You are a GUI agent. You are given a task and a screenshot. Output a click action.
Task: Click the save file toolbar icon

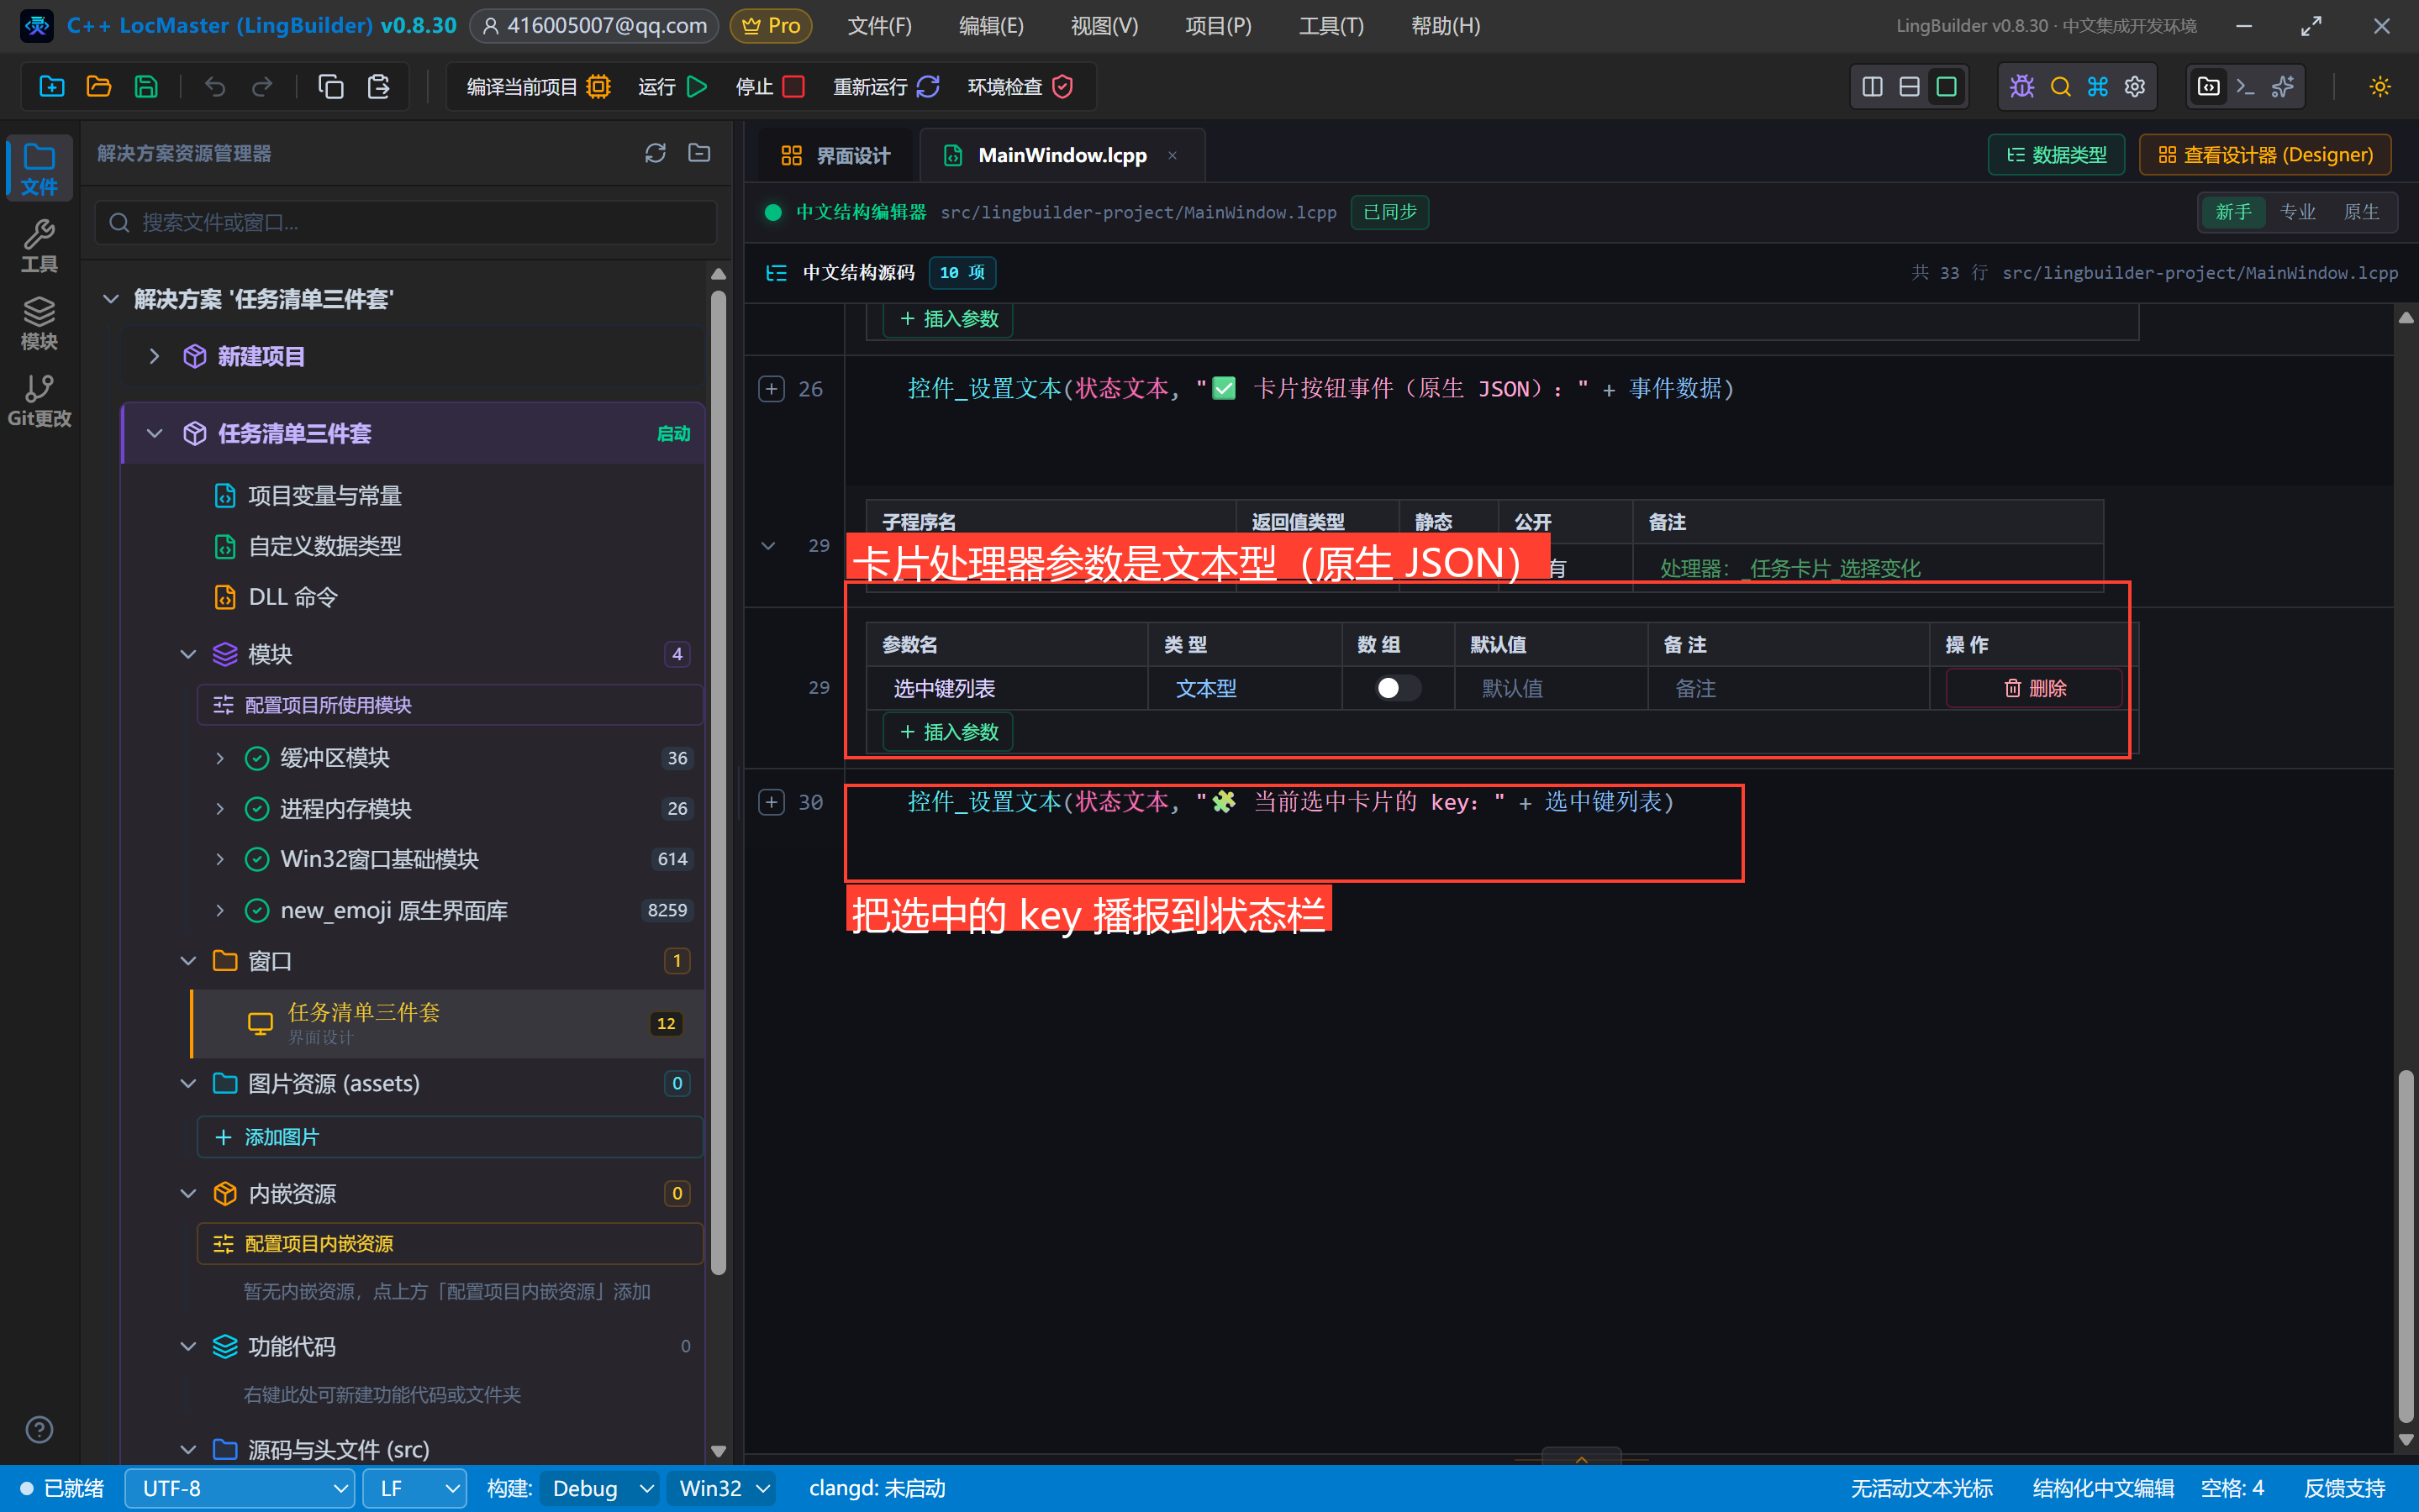tap(146, 87)
